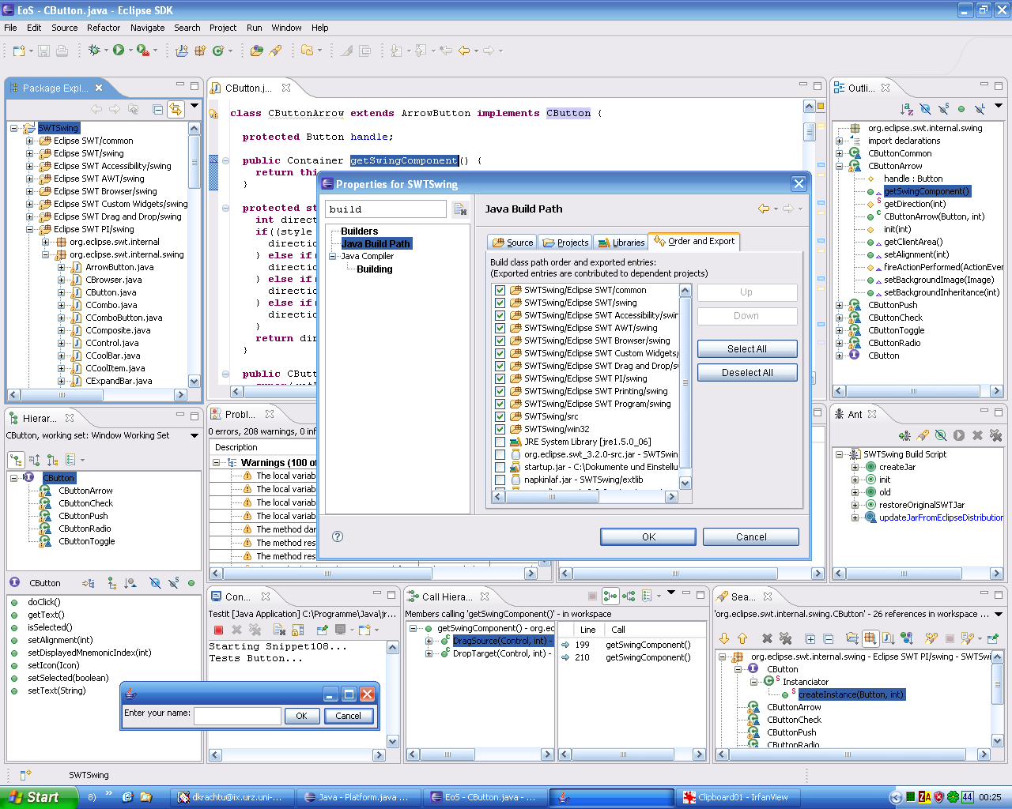The image size is (1012, 809).
Task: Click Deselect All in the build path dialog
Action: [747, 372]
